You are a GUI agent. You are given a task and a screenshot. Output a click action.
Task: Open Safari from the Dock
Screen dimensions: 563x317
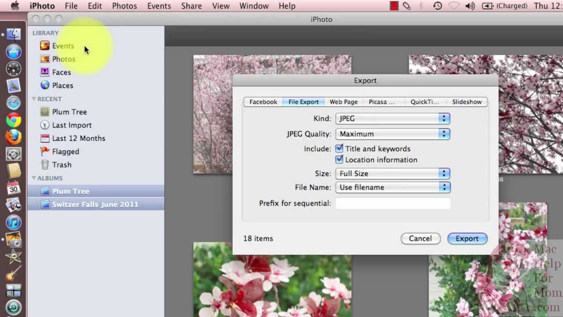click(14, 103)
